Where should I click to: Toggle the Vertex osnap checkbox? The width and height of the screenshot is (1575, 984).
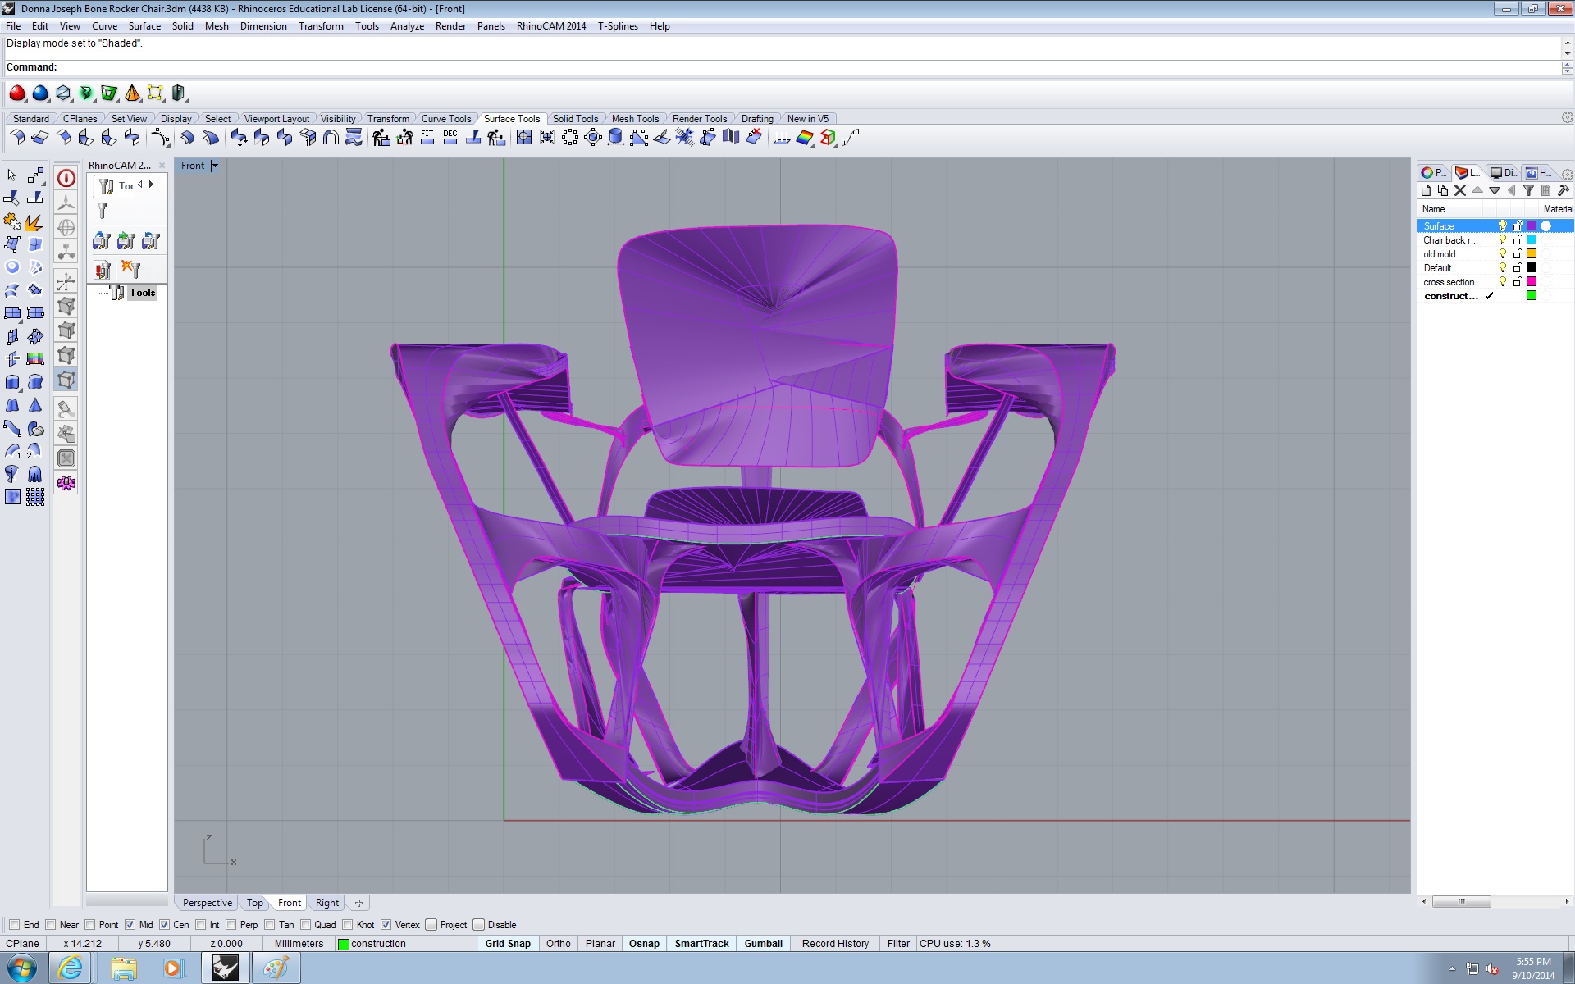click(386, 925)
